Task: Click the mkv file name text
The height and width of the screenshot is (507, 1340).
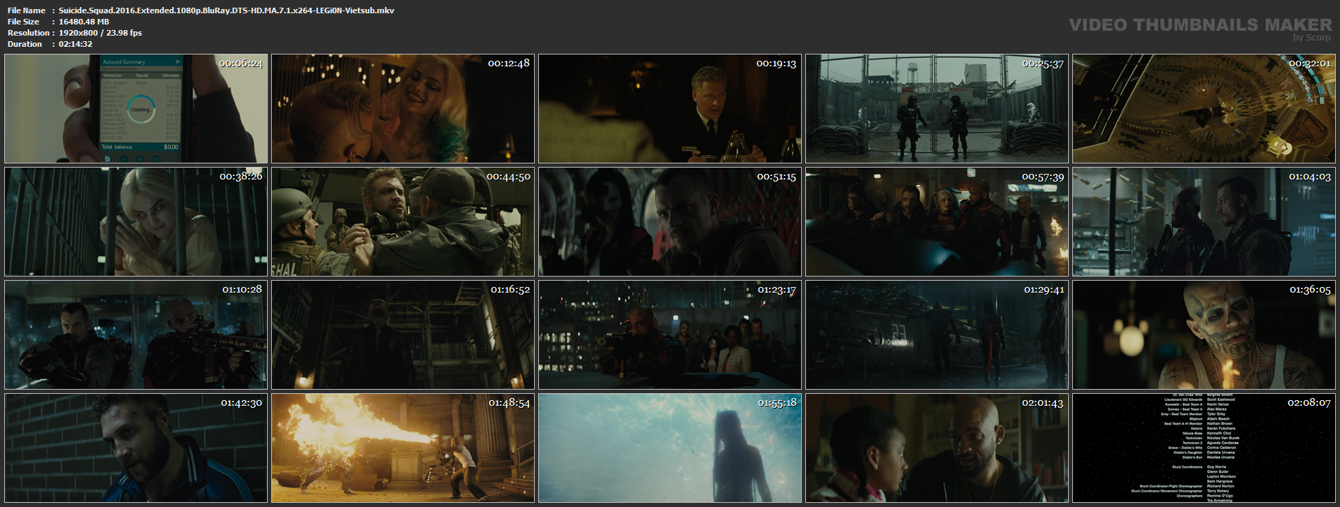Action: 226,10
